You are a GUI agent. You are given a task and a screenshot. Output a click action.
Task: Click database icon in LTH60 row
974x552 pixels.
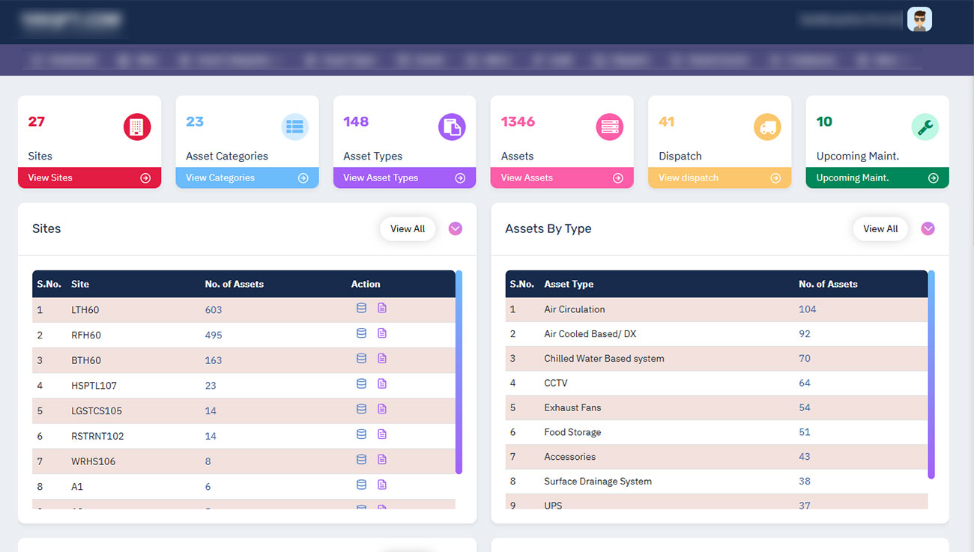361,308
